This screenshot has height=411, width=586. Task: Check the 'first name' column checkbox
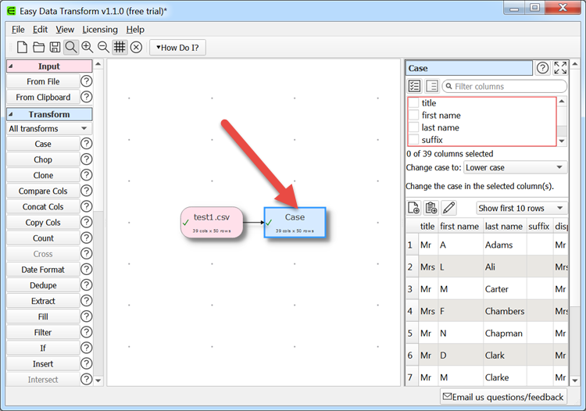(414, 116)
